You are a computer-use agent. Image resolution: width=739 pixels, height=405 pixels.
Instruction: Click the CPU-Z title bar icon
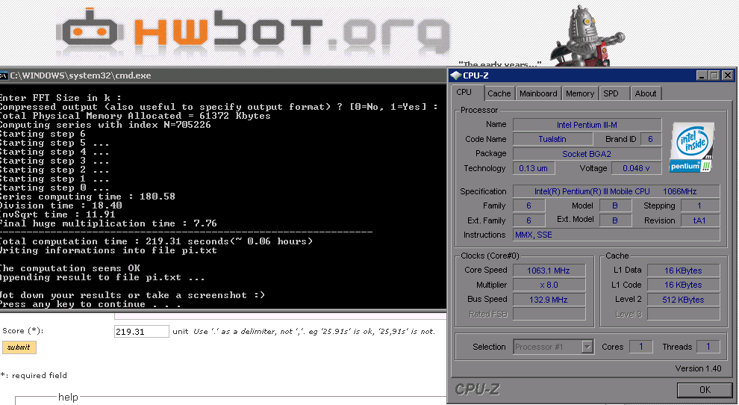pos(456,75)
